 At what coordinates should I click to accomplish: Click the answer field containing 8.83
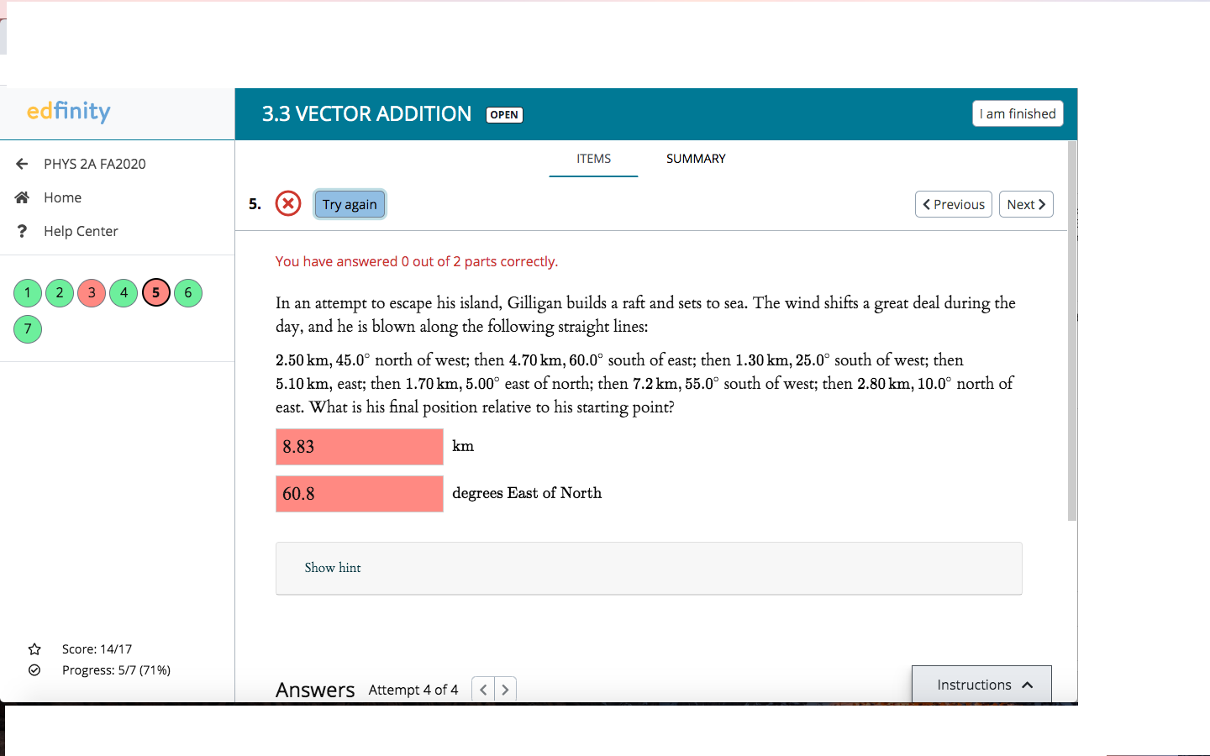359,446
